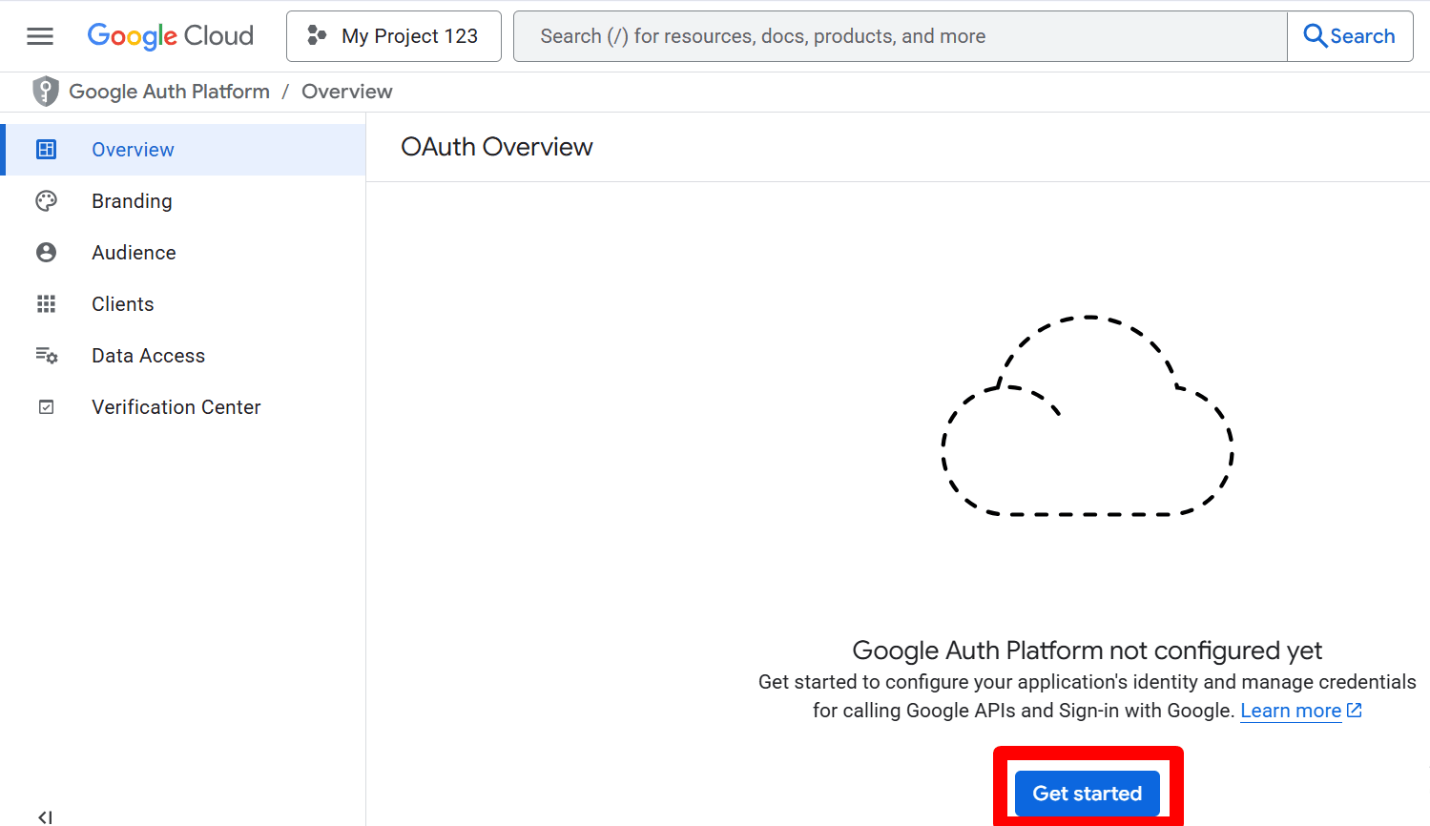Click the Data Access settings-list icon
1430x826 pixels.
click(x=46, y=356)
